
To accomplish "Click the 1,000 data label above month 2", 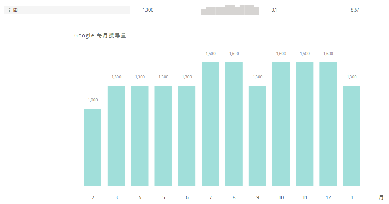I will coord(93,100).
